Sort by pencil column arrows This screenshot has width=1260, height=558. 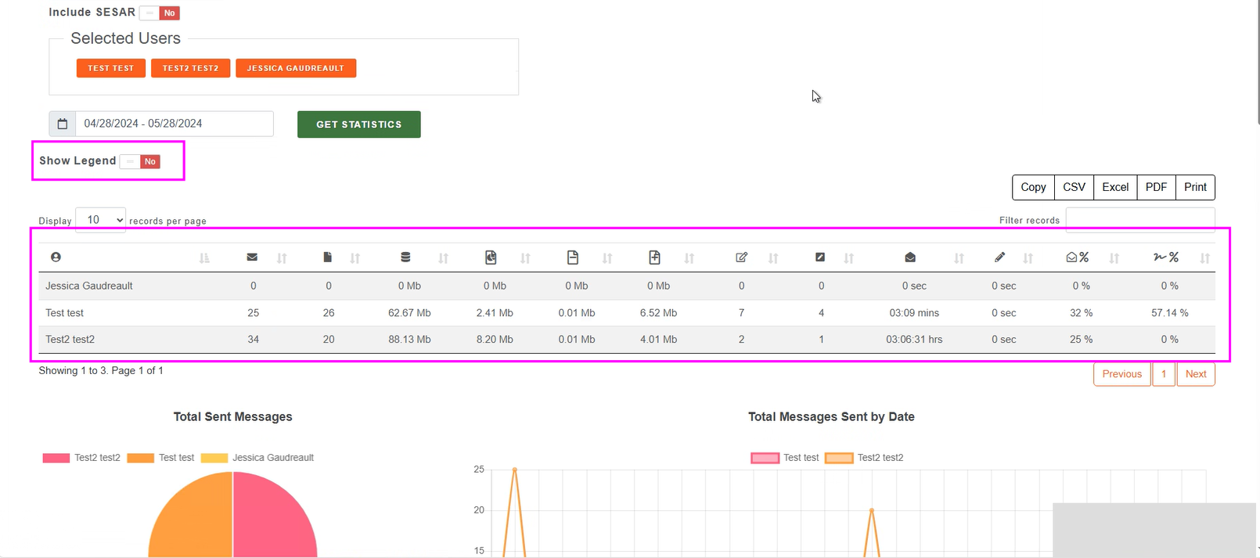(1028, 258)
